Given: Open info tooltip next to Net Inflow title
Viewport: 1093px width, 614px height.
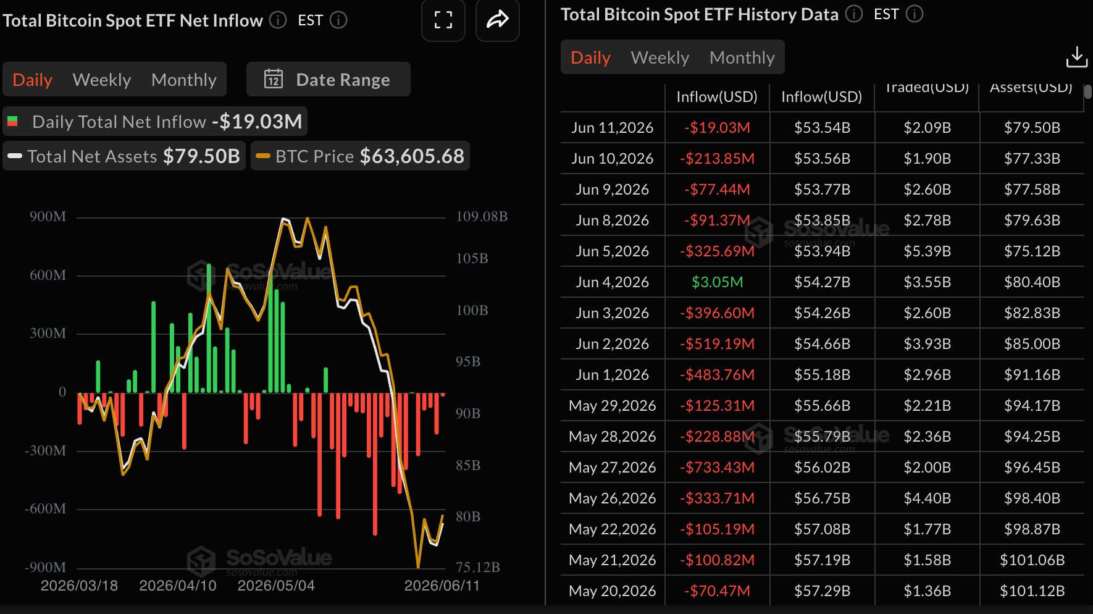Looking at the screenshot, I should [x=278, y=20].
